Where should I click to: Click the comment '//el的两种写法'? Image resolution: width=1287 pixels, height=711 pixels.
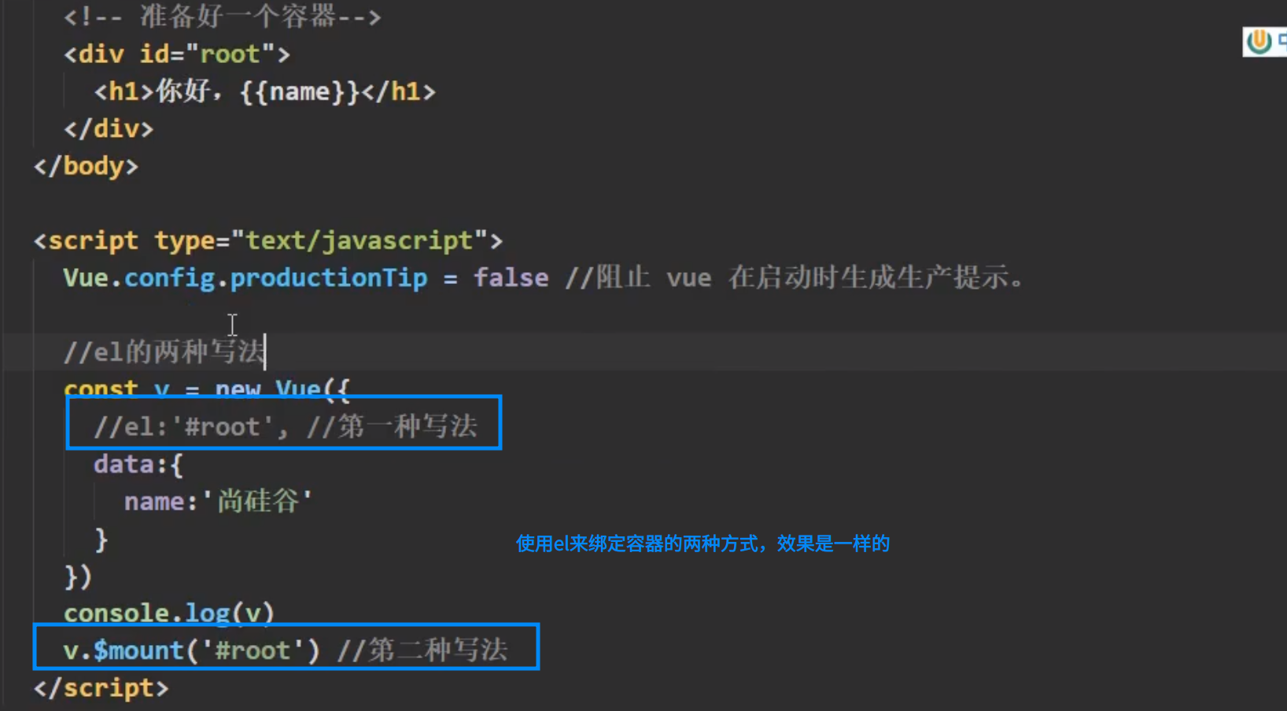point(164,352)
